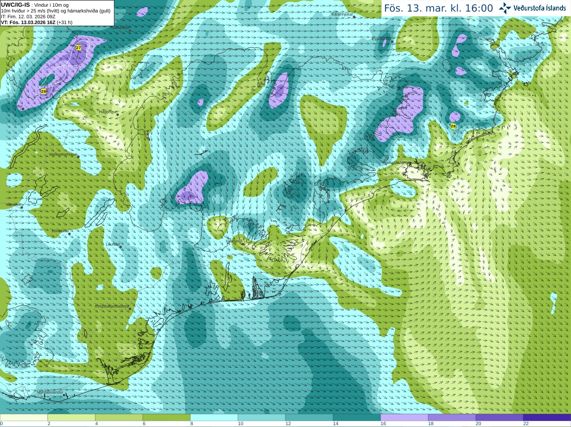Select the 8–10 m/s pale cyan legend color

(x=214, y=418)
